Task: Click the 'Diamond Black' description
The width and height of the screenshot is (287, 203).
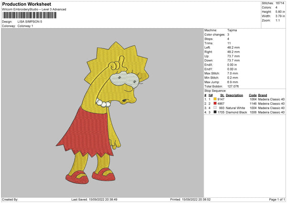Action: click(x=236, y=113)
